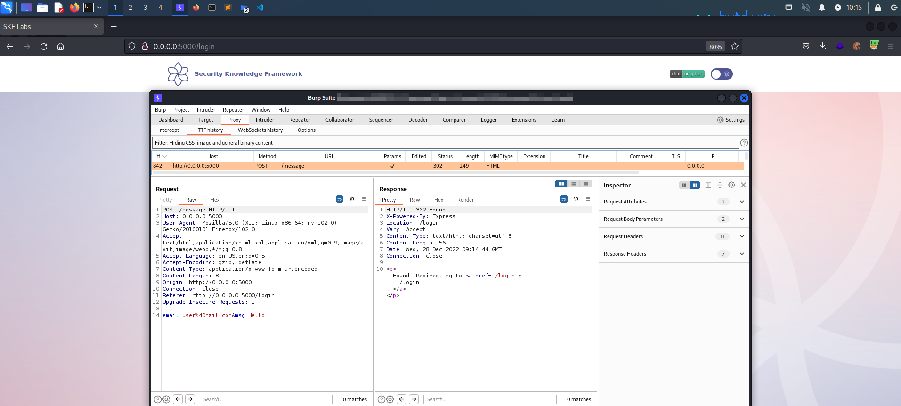Open the Inspector settings gear
Viewport: 901px width, 406px height.
click(731, 185)
